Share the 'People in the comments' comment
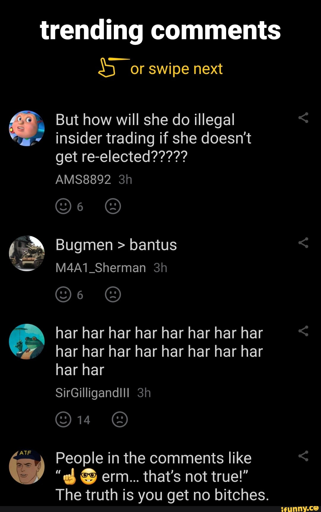Viewport: 321px width, 512px height. click(x=303, y=456)
